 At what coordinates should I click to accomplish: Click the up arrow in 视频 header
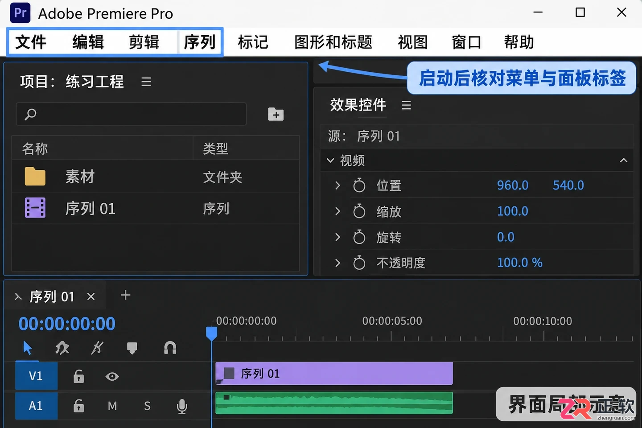pyautogui.click(x=624, y=160)
